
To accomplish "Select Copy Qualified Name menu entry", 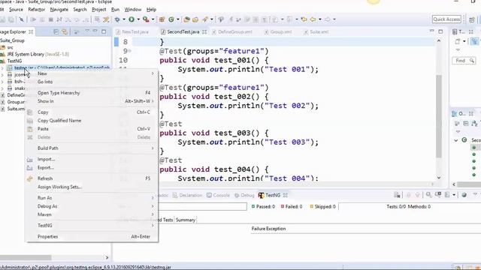I will click(92, 121).
